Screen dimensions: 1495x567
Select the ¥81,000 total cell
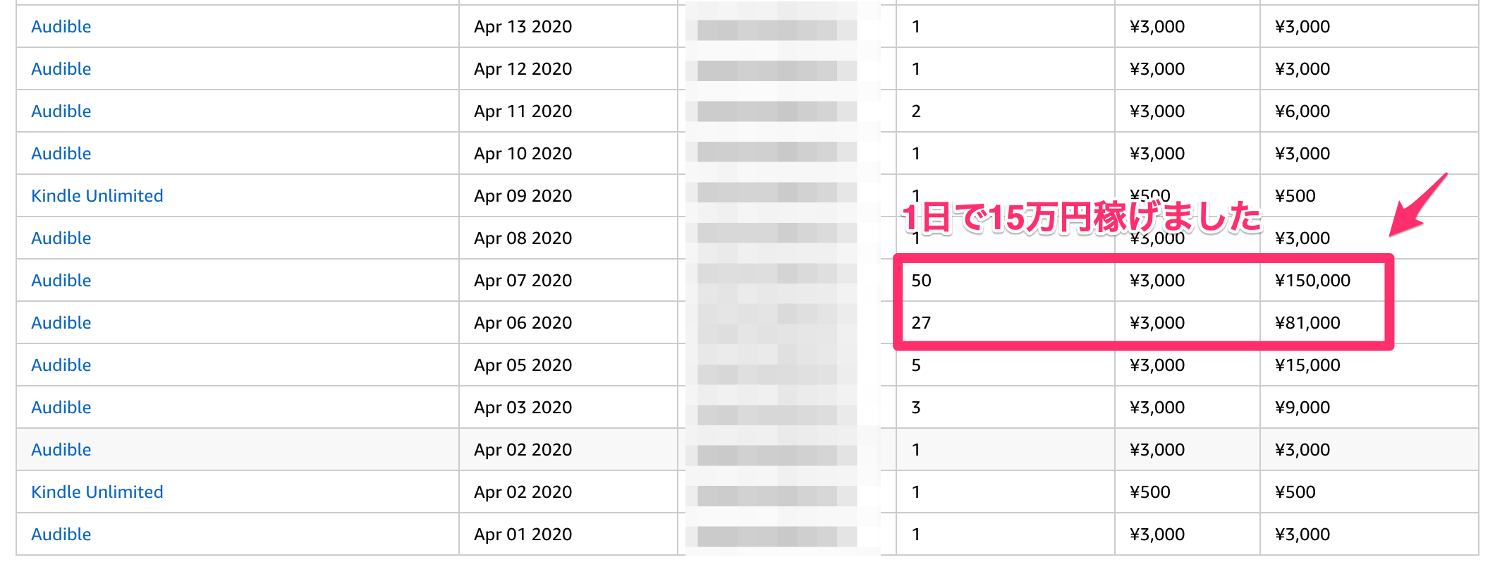pos(1307,323)
